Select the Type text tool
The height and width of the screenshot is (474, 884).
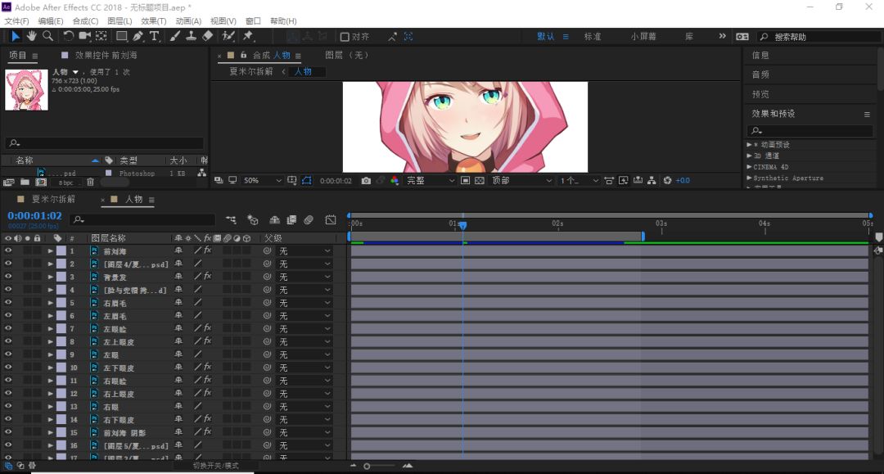[154, 36]
